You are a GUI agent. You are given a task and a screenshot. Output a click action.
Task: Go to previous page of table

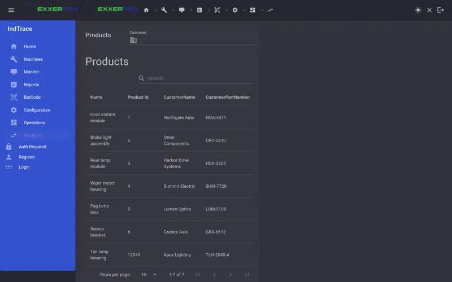click(214, 275)
